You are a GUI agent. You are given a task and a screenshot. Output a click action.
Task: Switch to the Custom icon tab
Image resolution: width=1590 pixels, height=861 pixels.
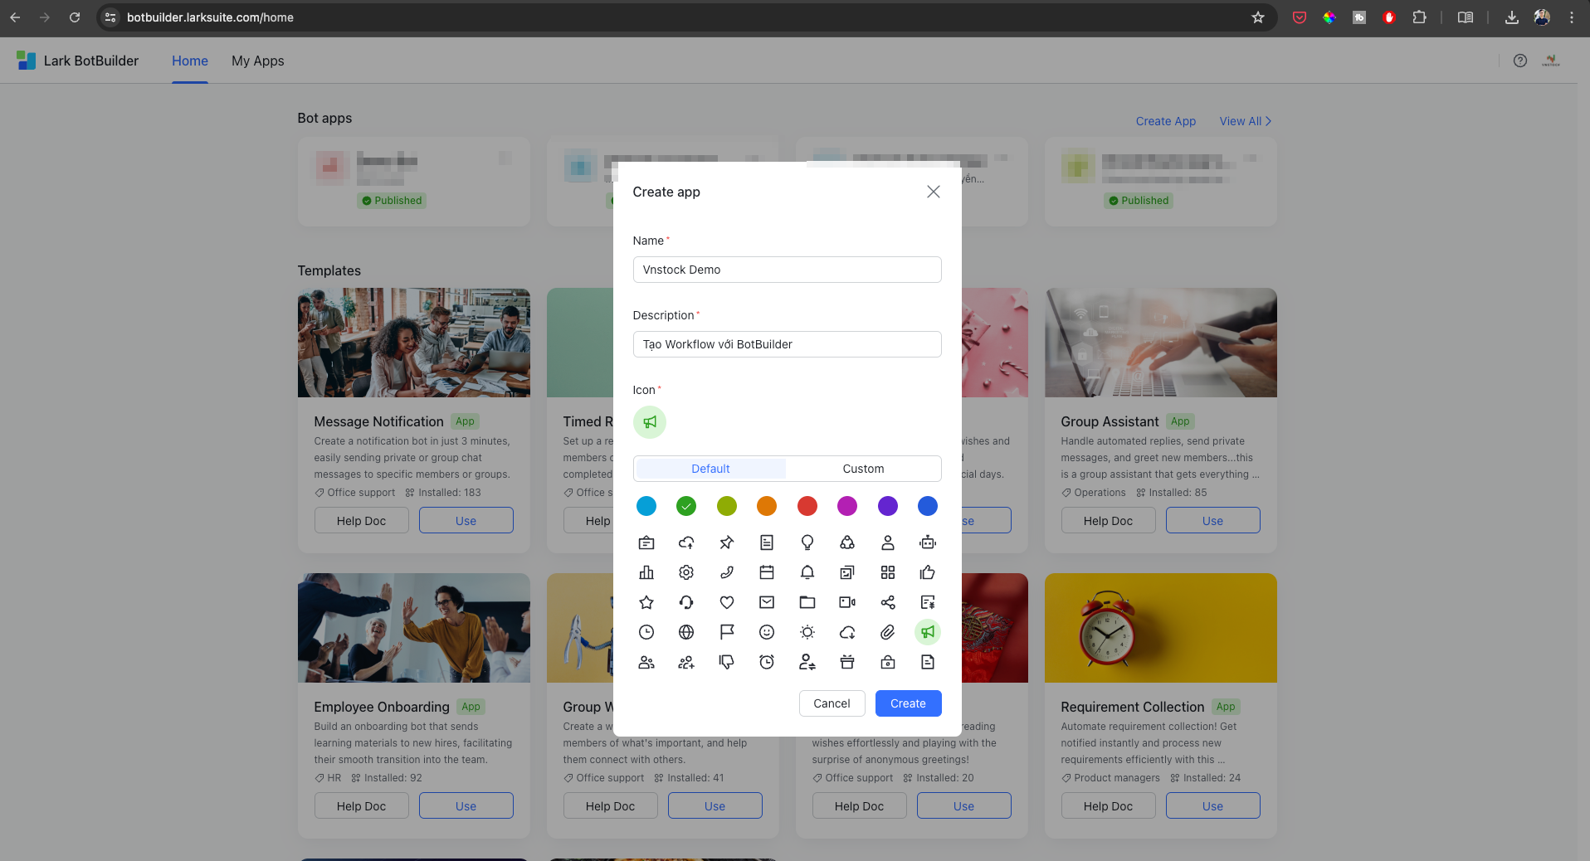coord(863,469)
